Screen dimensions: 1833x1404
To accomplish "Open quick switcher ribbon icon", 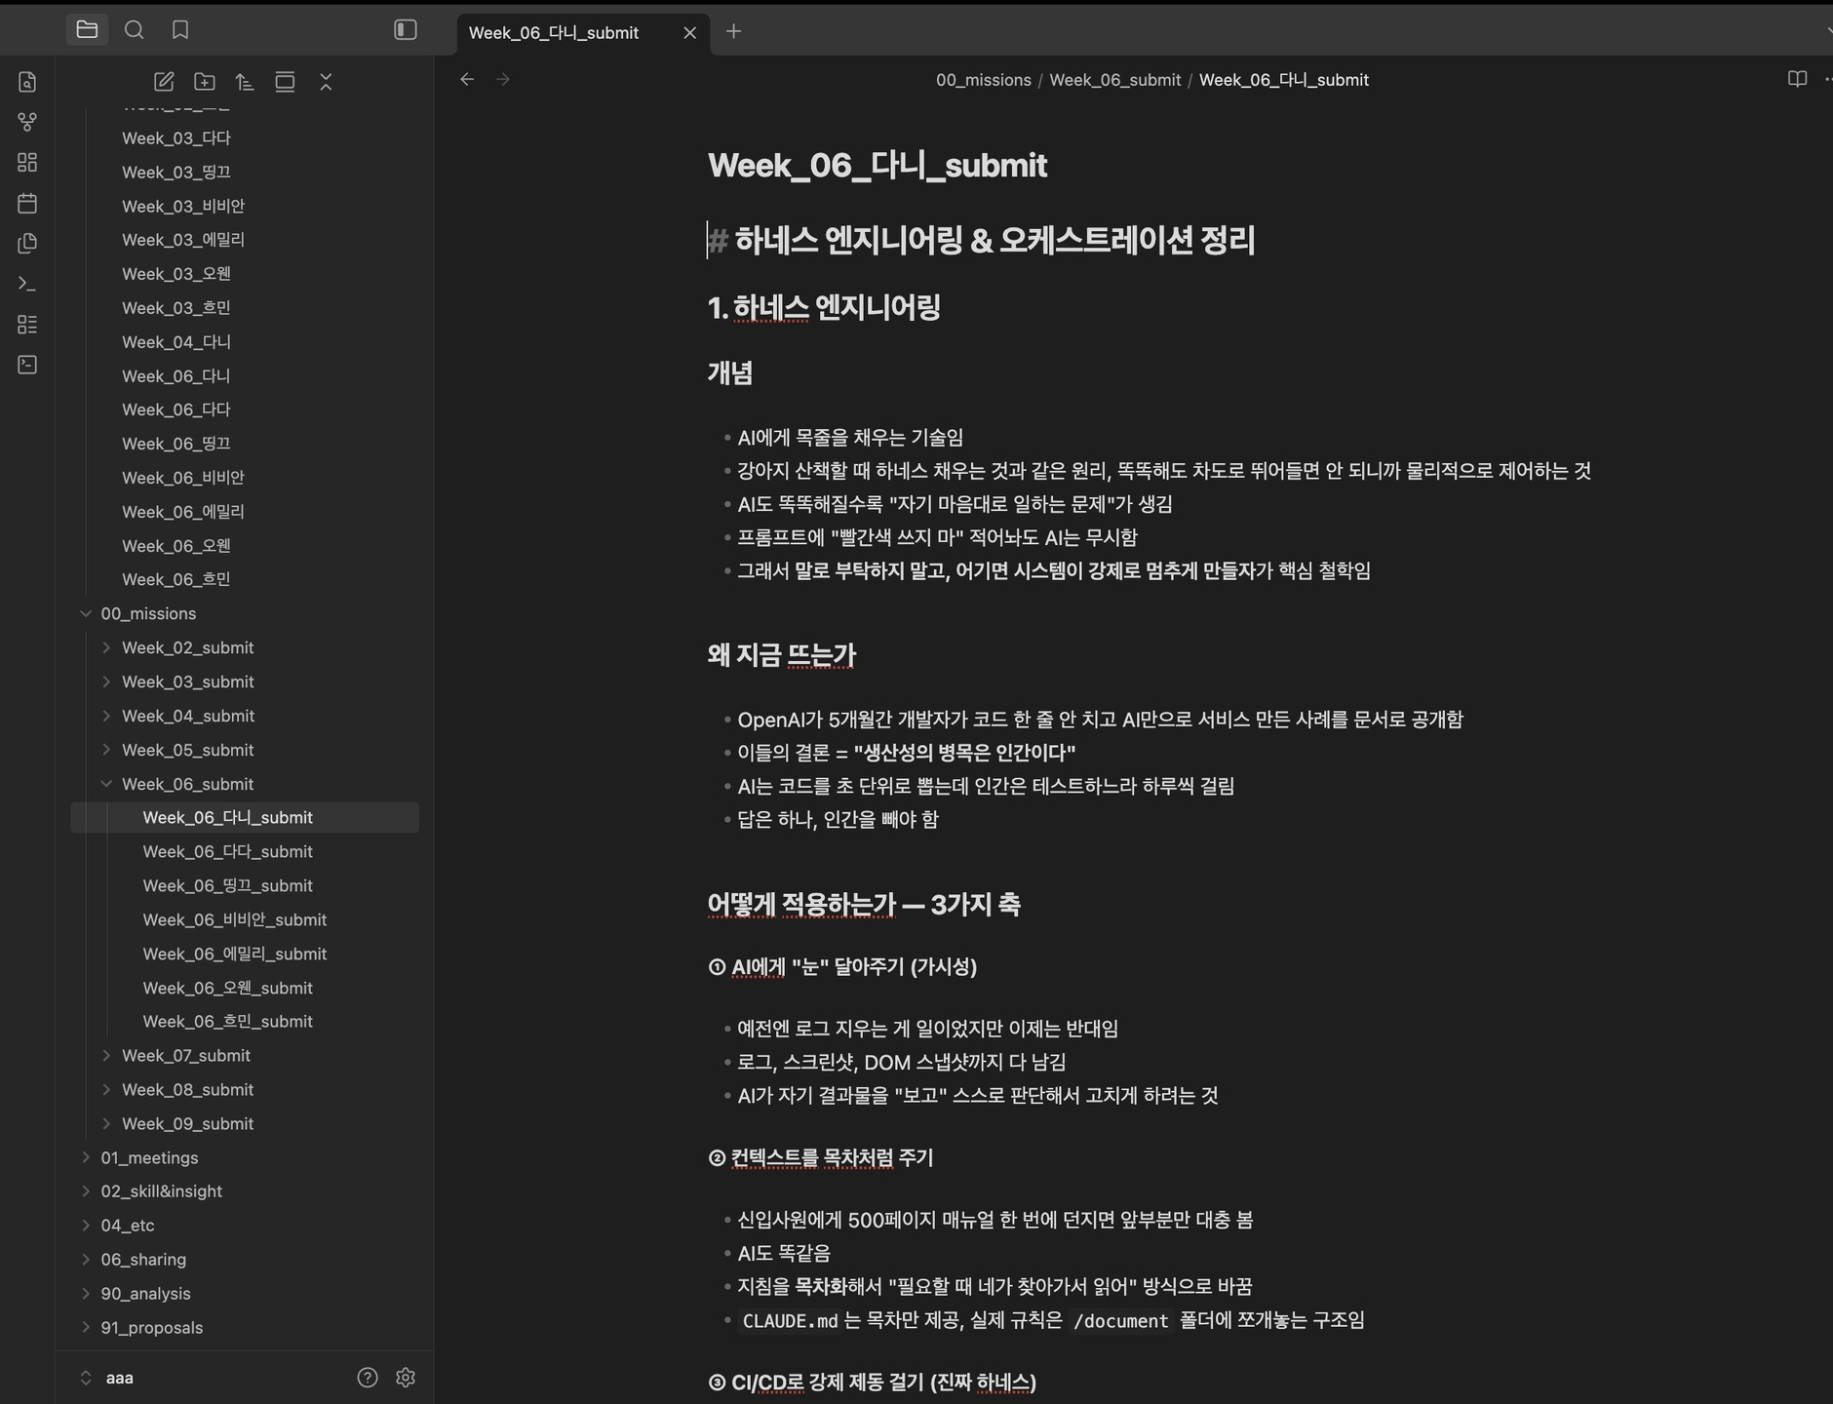I will [x=27, y=82].
